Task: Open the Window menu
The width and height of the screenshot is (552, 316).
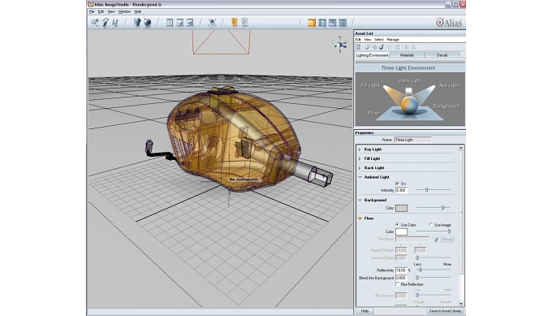Action: coord(125,11)
